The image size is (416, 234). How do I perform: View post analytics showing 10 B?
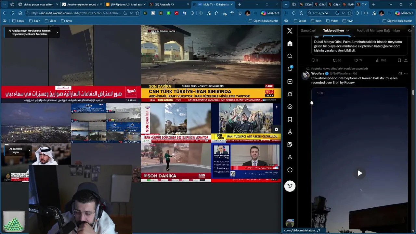(381, 60)
